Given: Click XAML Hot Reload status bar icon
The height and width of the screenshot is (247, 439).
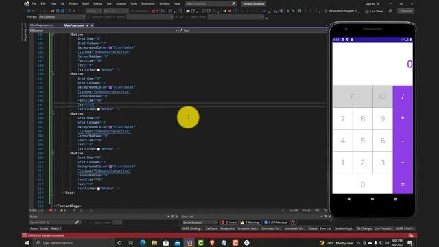Looking at the screenshot, I should (25, 235).
